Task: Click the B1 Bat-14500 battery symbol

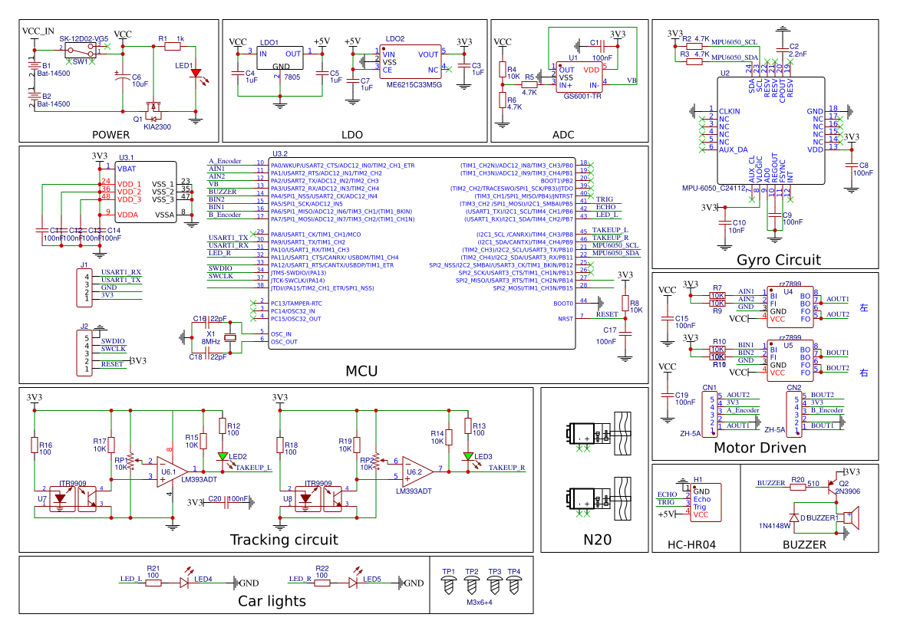Action: tap(35, 64)
